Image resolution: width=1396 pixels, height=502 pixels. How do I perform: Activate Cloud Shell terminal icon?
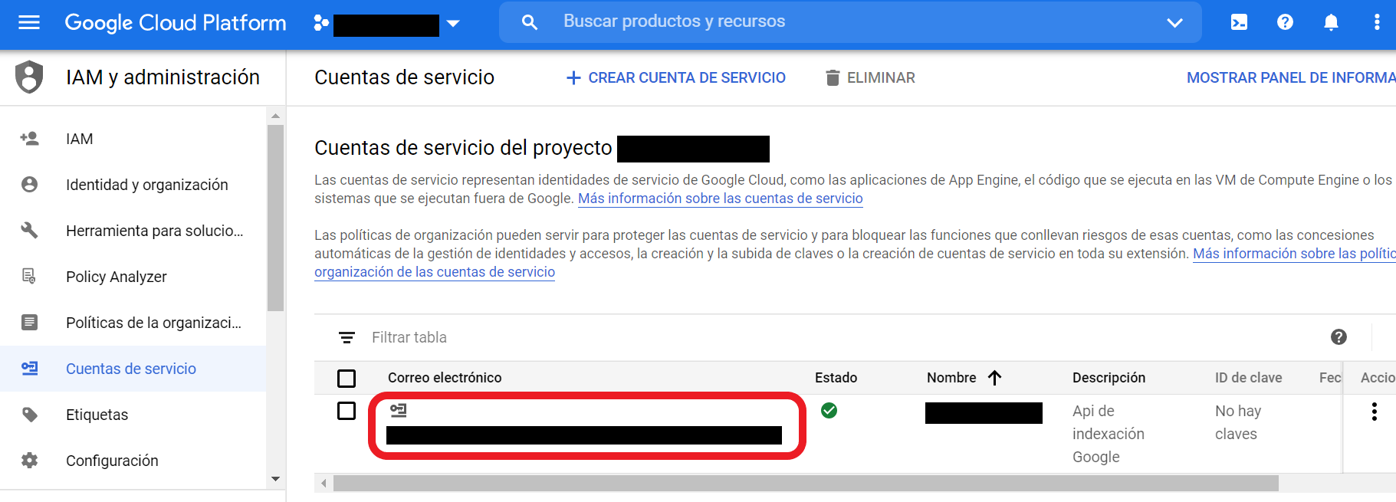click(1239, 22)
